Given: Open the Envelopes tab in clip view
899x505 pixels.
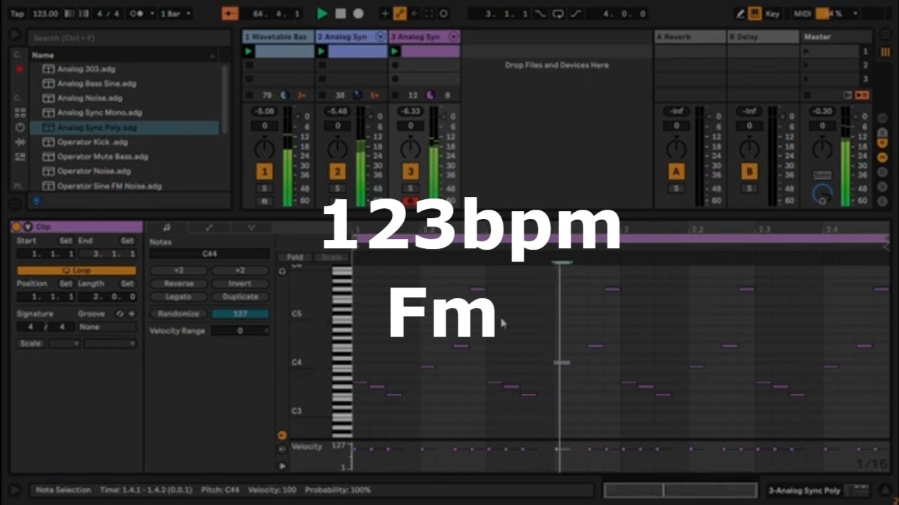Looking at the screenshot, I should tap(209, 227).
